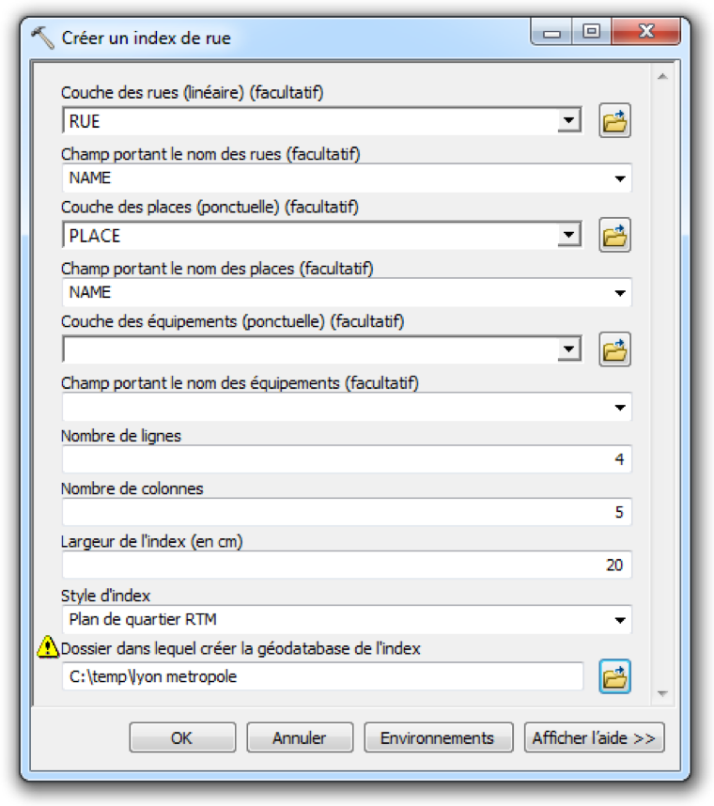714x806 pixels.
Task: Open the place name field dropdown
Action: (x=620, y=293)
